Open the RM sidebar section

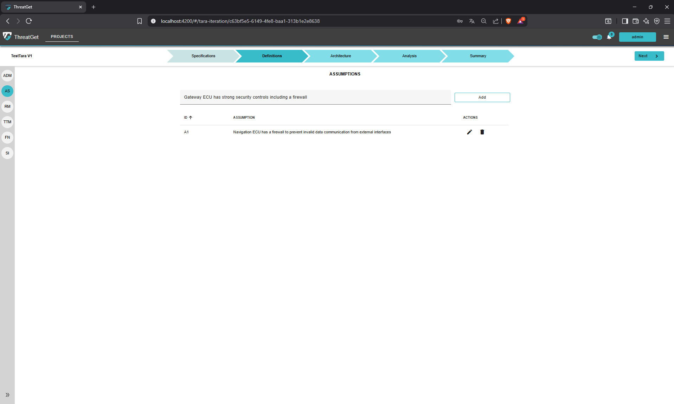(7, 106)
